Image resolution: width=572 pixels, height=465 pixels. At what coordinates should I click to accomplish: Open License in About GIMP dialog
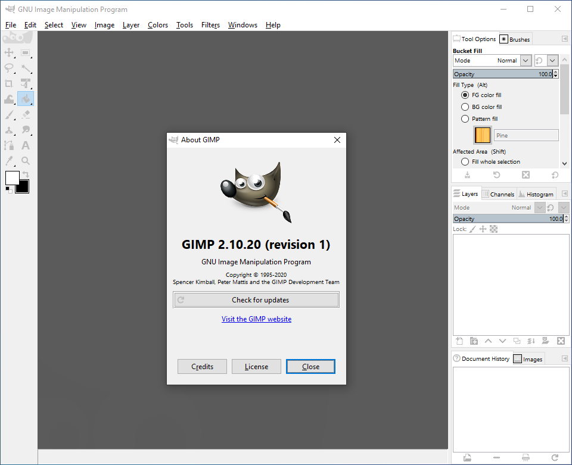(256, 367)
